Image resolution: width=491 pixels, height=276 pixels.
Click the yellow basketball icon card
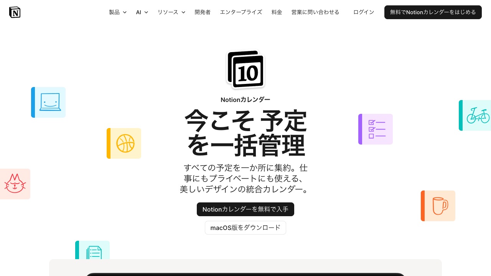(124, 143)
